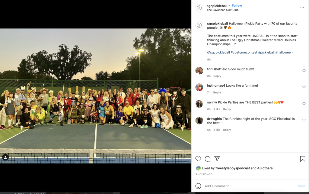View the 43 others who liked

coord(265,168)
